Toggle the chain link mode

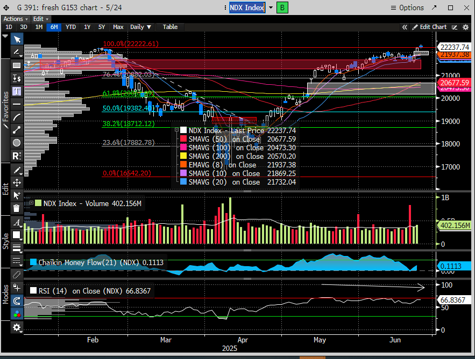[17, 275]
